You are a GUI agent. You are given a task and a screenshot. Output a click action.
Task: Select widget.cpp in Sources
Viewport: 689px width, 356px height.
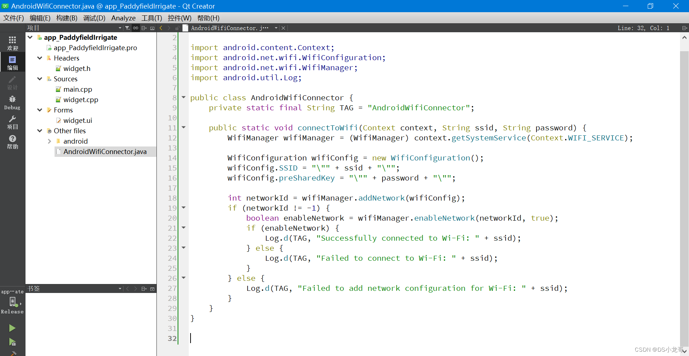click(81, 100)
